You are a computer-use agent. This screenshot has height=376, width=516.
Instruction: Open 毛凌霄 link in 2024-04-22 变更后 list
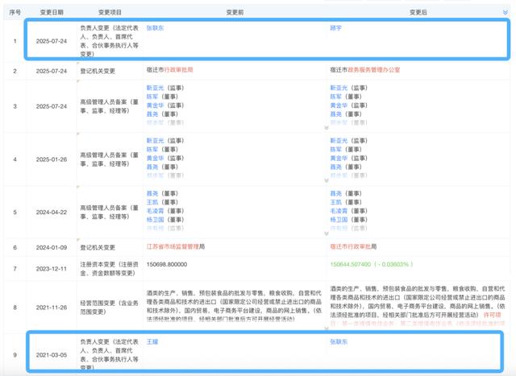[339, 211]
